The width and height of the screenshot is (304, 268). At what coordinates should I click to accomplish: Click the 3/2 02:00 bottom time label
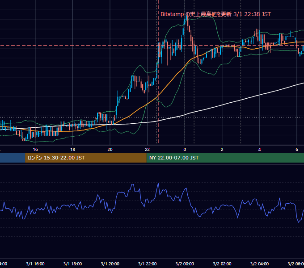pyautogui.click(x=222, y=264)
